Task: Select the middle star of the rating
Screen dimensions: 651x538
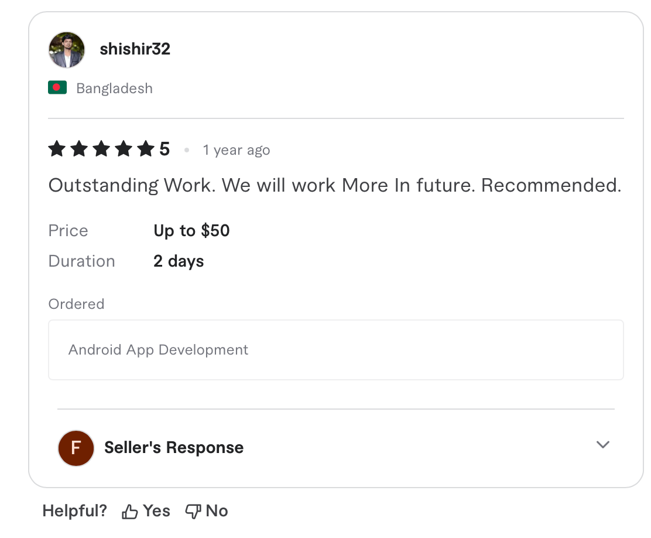Action: [x=101, y=149]
